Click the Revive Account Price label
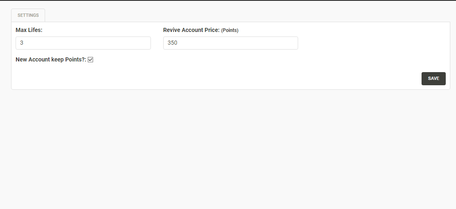Image resolution: width=456 pixels, height=209 pixels. tap(191, 30)
